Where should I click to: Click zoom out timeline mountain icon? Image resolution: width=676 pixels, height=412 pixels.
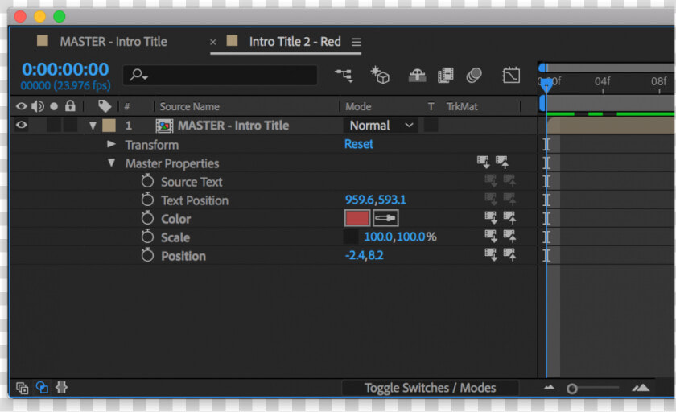(549, 387)
